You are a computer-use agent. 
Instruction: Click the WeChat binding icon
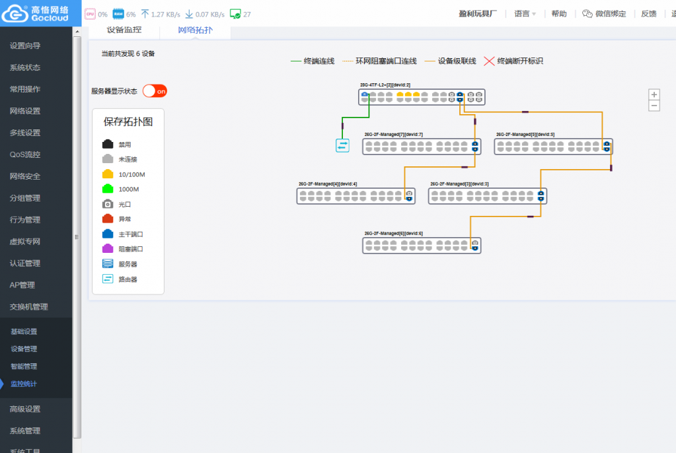pos(587,14)
